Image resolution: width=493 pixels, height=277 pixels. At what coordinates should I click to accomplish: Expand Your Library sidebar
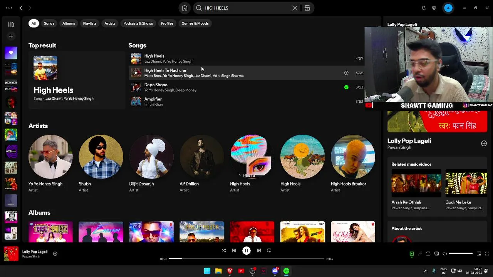(11, 24)
